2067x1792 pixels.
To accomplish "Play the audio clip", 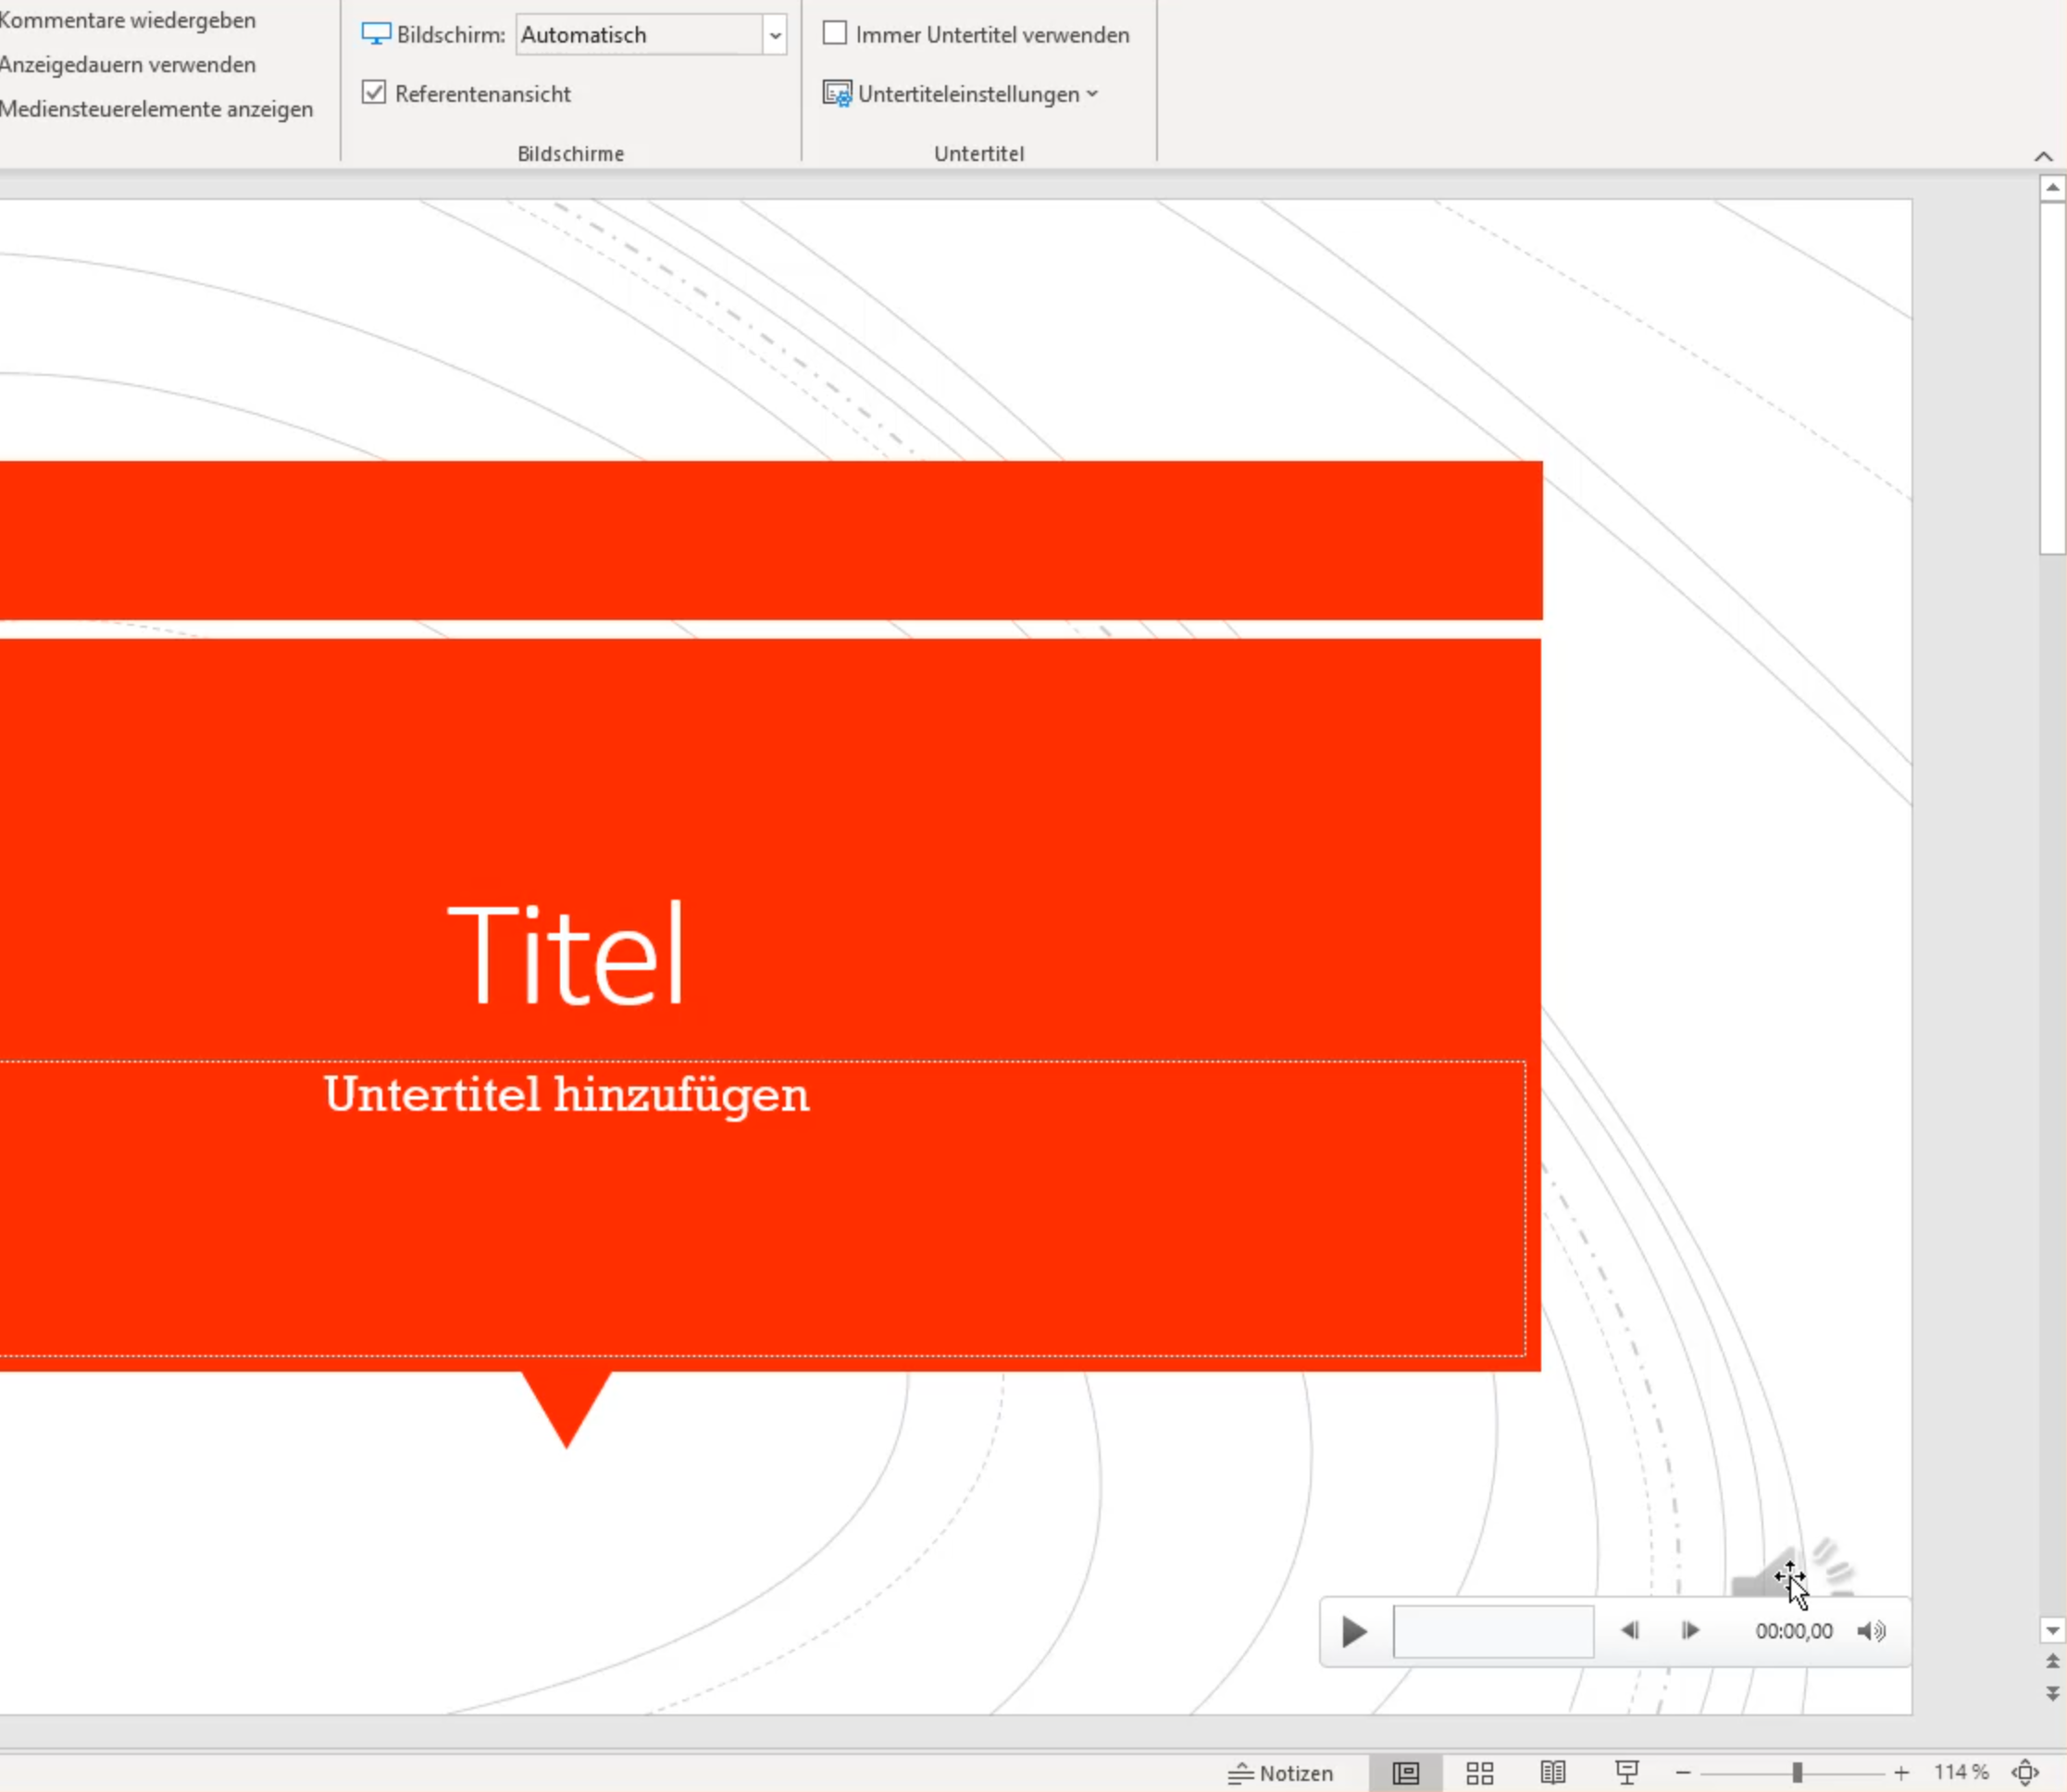I will coord(1353,1631).
